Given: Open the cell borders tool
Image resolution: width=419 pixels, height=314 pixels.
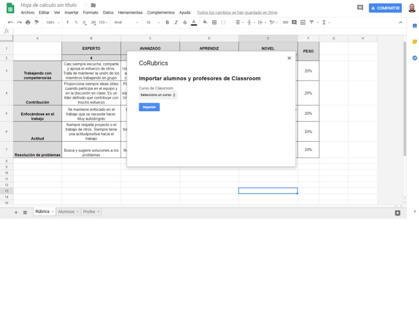Looking at the screenshot, I should (x=214, y=22).
